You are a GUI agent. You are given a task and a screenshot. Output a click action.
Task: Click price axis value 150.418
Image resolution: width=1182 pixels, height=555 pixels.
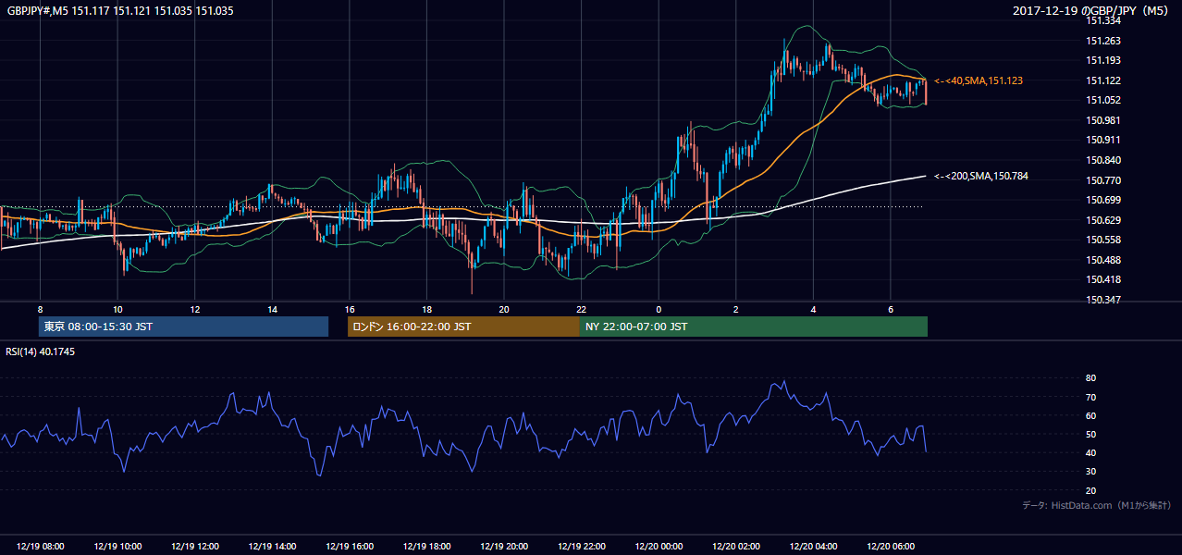click(1103, 279)
